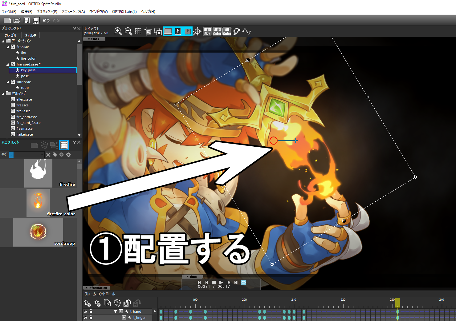The height and width of the screenshot is (321, 456).
Task: Zoom in on the layout view
Action: click(118, 31)
